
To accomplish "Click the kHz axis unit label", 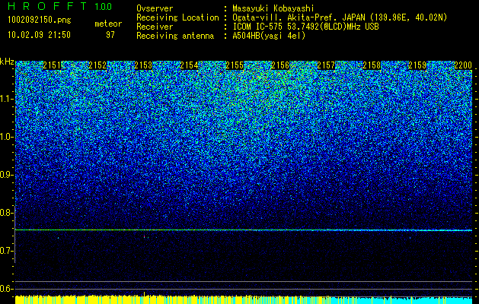I will pyautogui.click(x=7, y=62).
